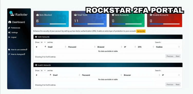This screenshot has height=94, width=193.
Task: Click Next in Invalid Accounts pagination
Action: 178,85
